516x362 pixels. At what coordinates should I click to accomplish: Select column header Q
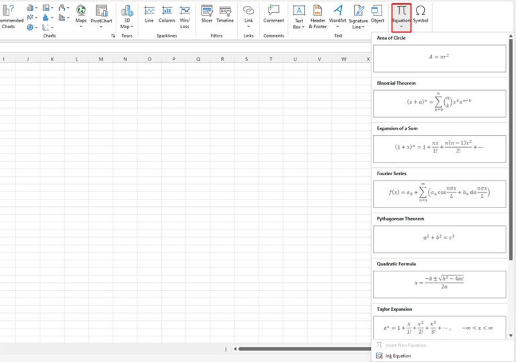click(198, 59)
